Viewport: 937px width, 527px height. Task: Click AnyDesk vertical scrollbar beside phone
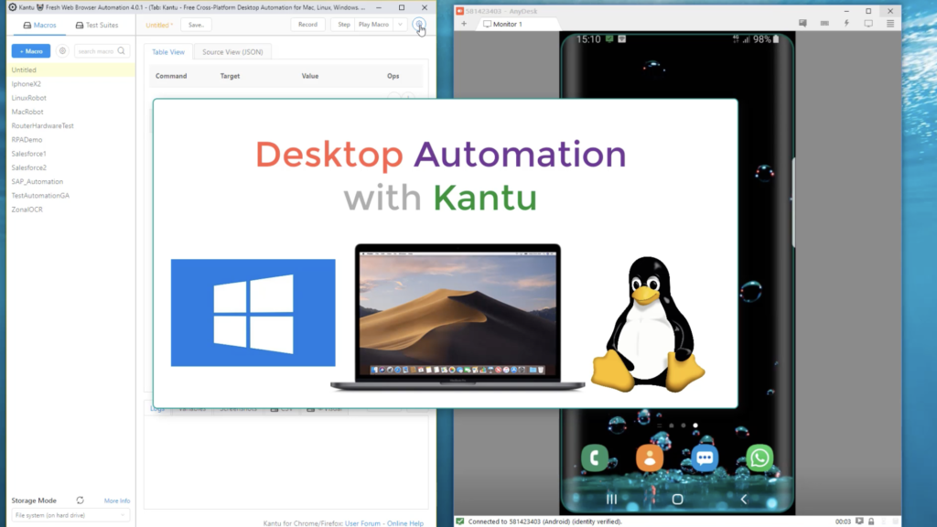[793, 203]
